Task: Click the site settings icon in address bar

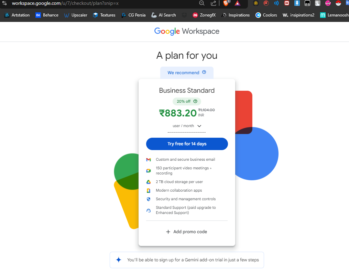Action: pyautogui.click(x=4, y=3)
